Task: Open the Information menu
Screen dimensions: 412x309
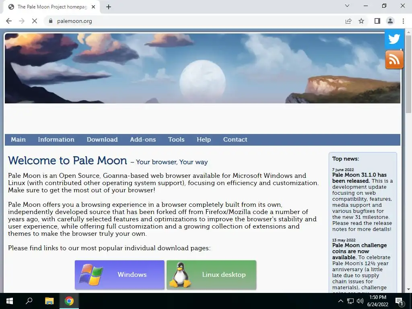Action: pos(56,140)
